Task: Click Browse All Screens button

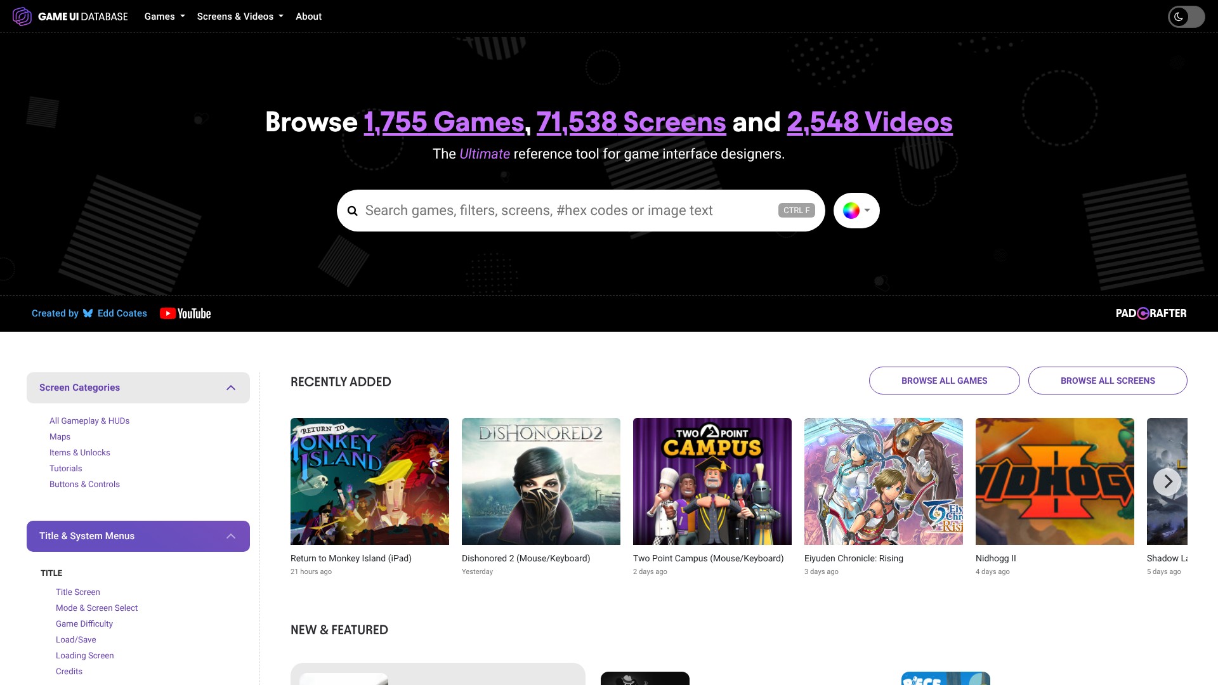Action: coord(1108,381)
